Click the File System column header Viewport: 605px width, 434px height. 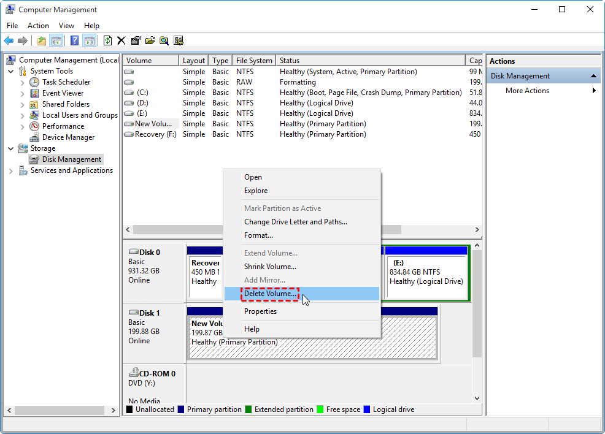[x=254, y=61]
